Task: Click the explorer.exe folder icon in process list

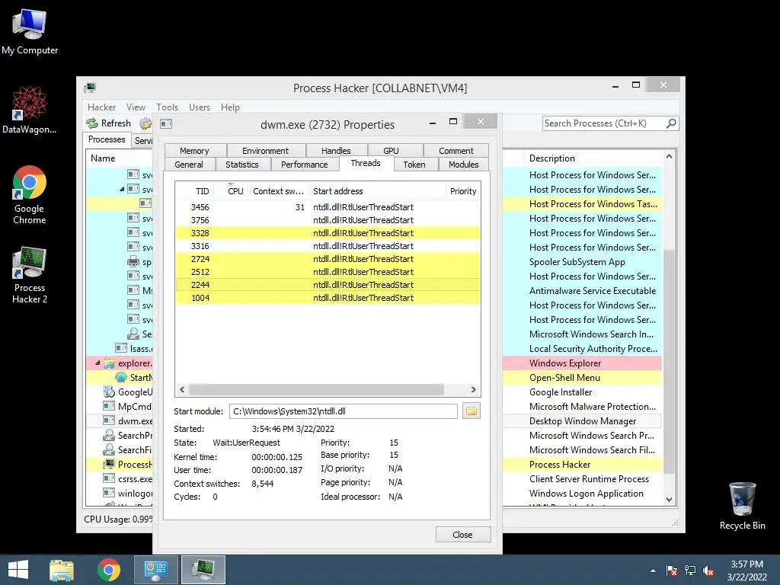Action: [110, 363]
